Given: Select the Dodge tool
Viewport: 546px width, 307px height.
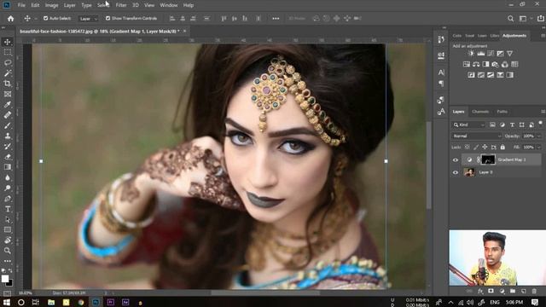Looking at the screenshot, I should (8, 188).
